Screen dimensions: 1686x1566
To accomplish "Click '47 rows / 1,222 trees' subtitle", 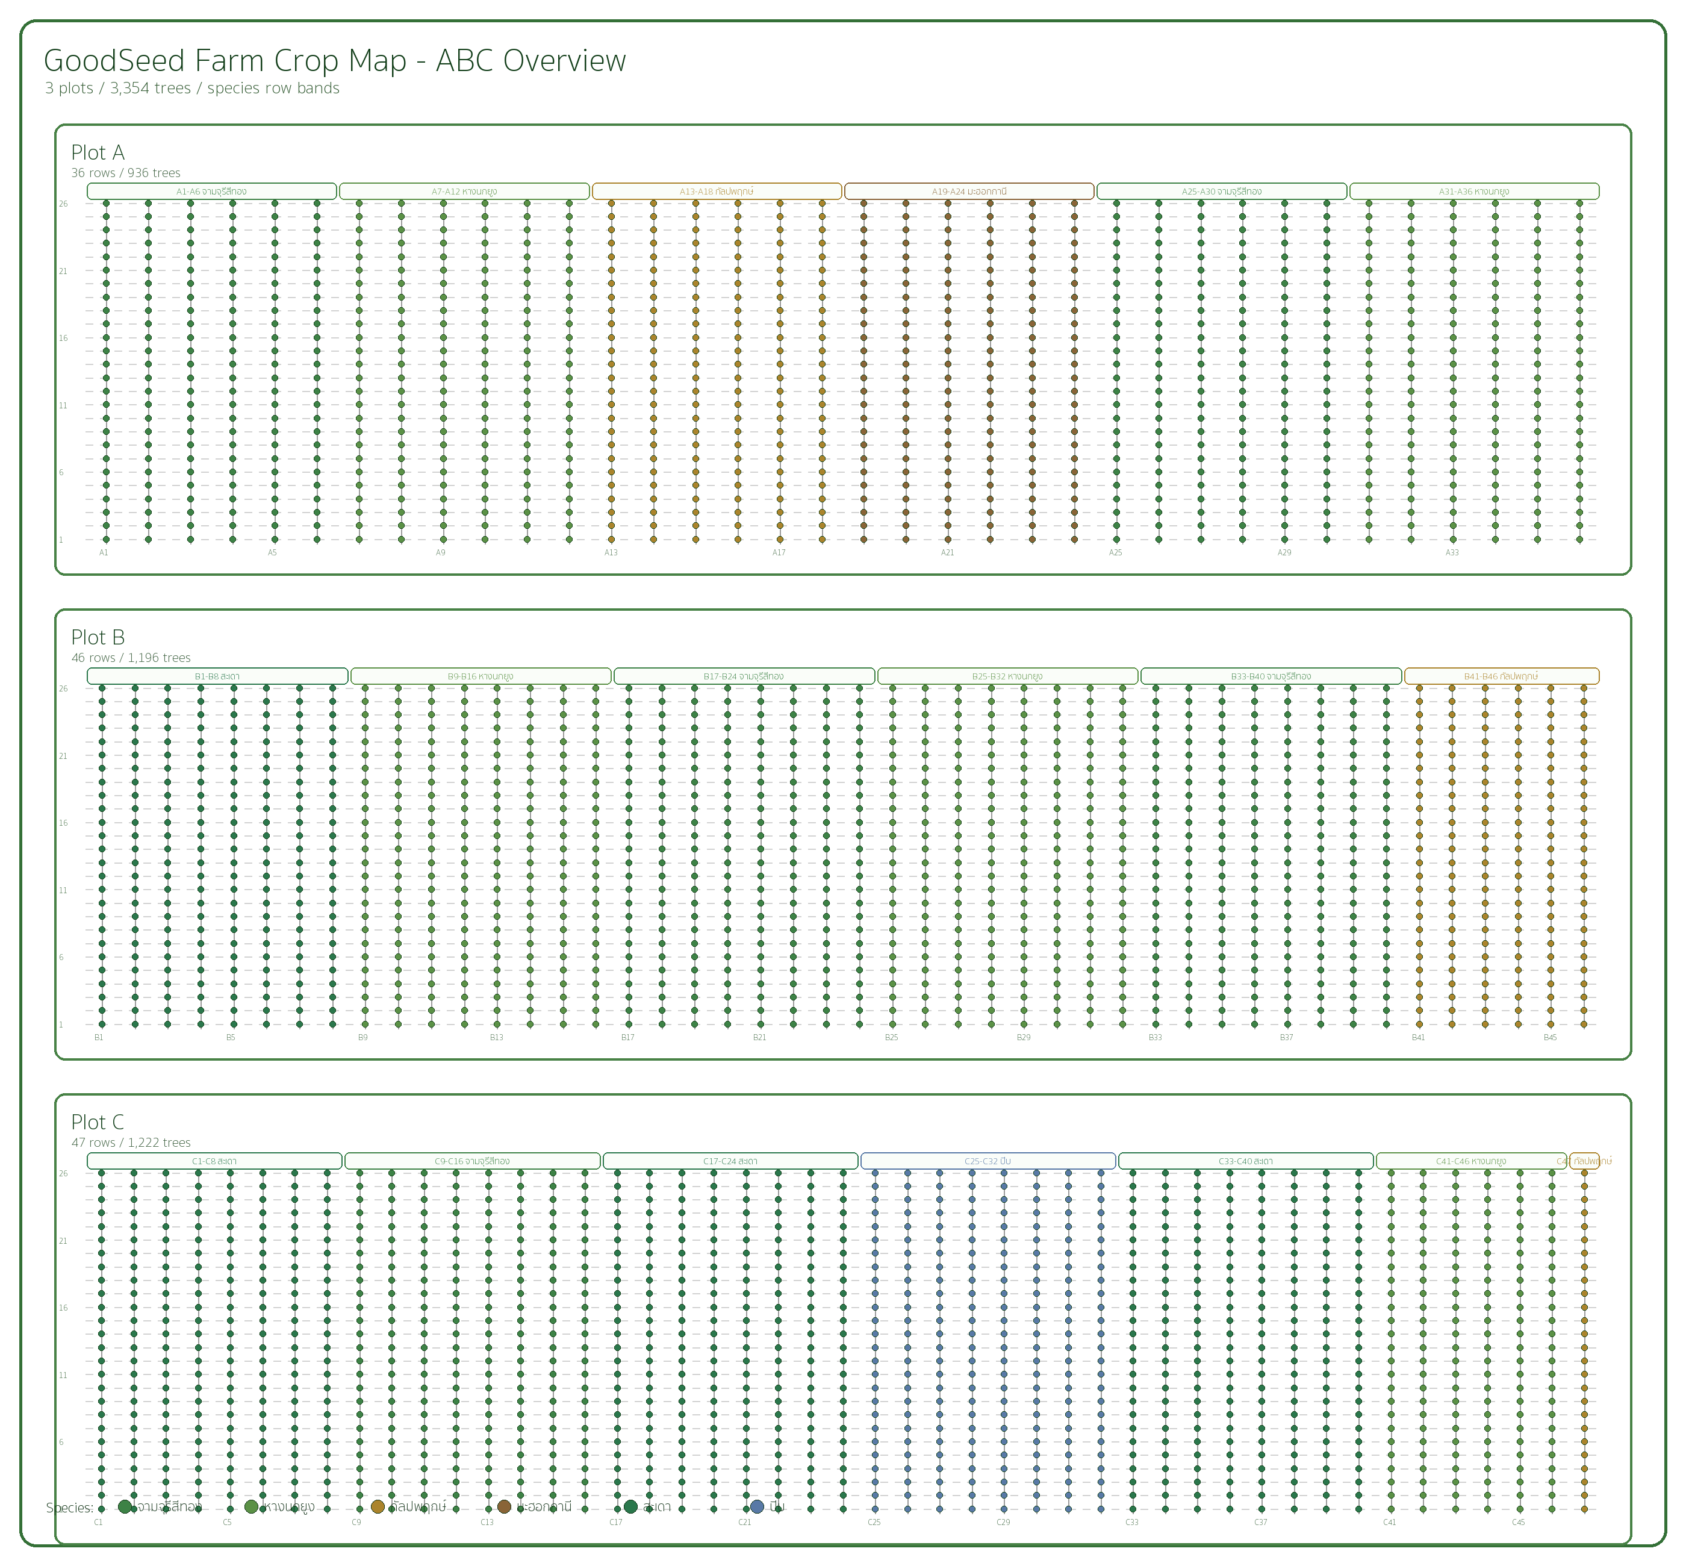I will (x=131, y=1143).
